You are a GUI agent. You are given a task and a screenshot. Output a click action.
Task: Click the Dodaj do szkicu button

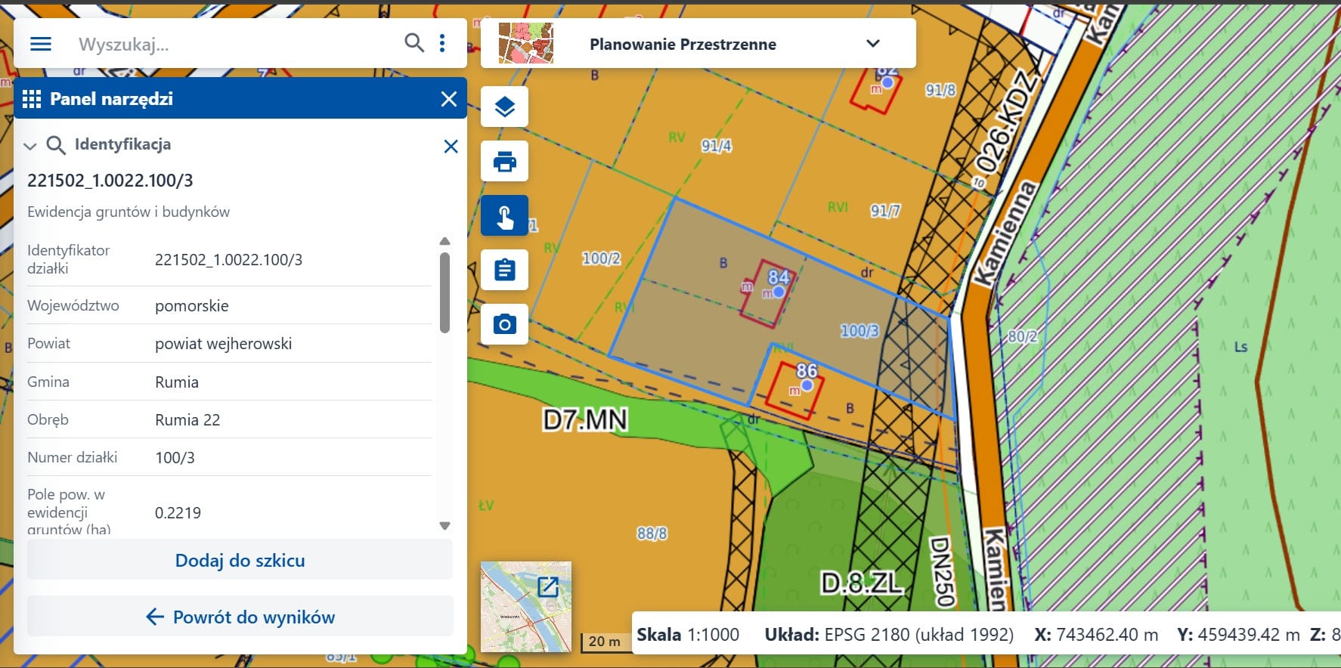coord(240,561)
